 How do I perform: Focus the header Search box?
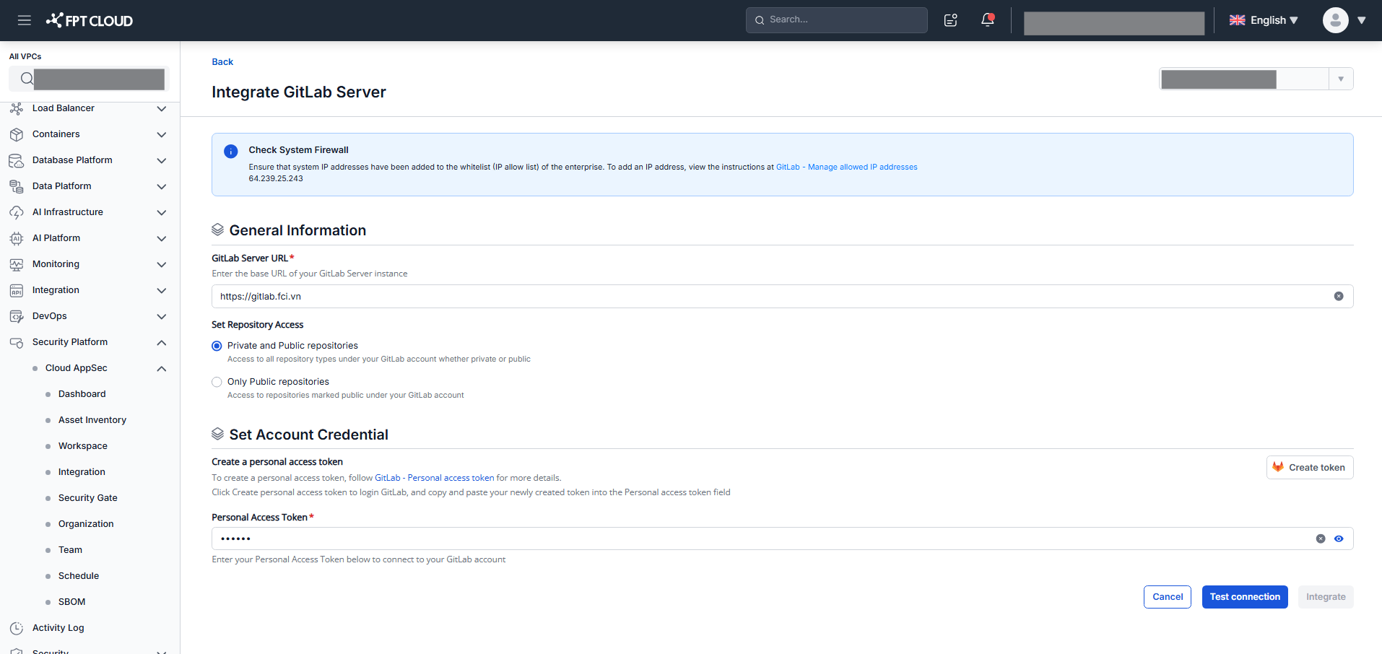836,20
